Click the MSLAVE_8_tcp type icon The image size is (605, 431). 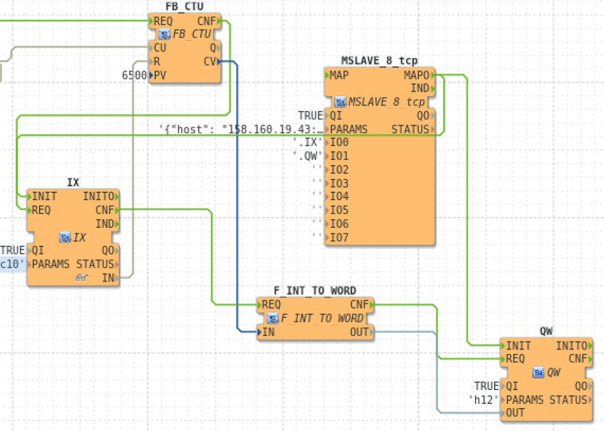(341, 102)
